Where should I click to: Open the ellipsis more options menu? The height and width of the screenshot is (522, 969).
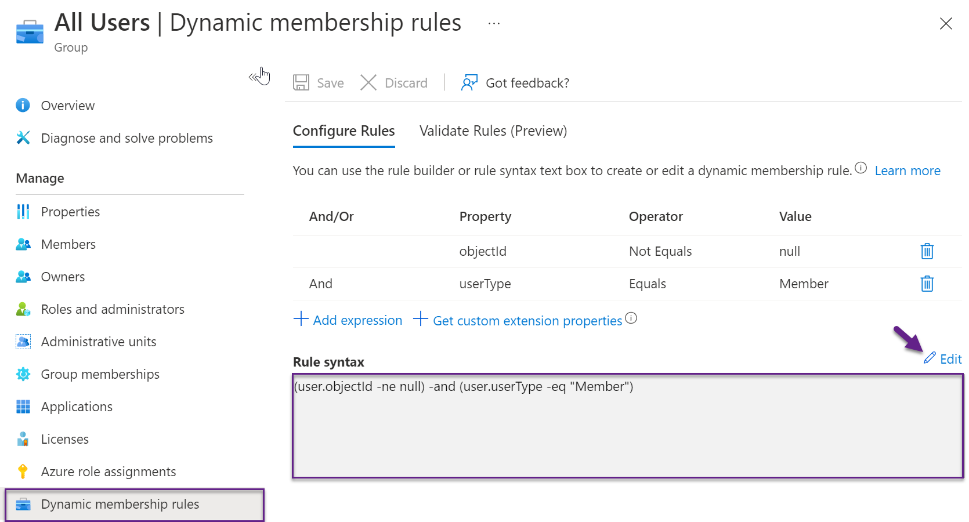(494, 24)
